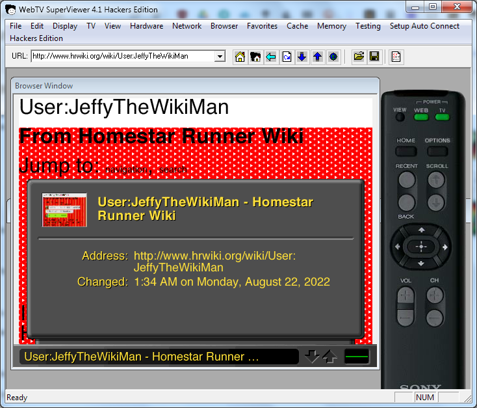Click the blue down arrow toolbar icon
Viewport: 477px width, 408px height.
click(302, 57)
